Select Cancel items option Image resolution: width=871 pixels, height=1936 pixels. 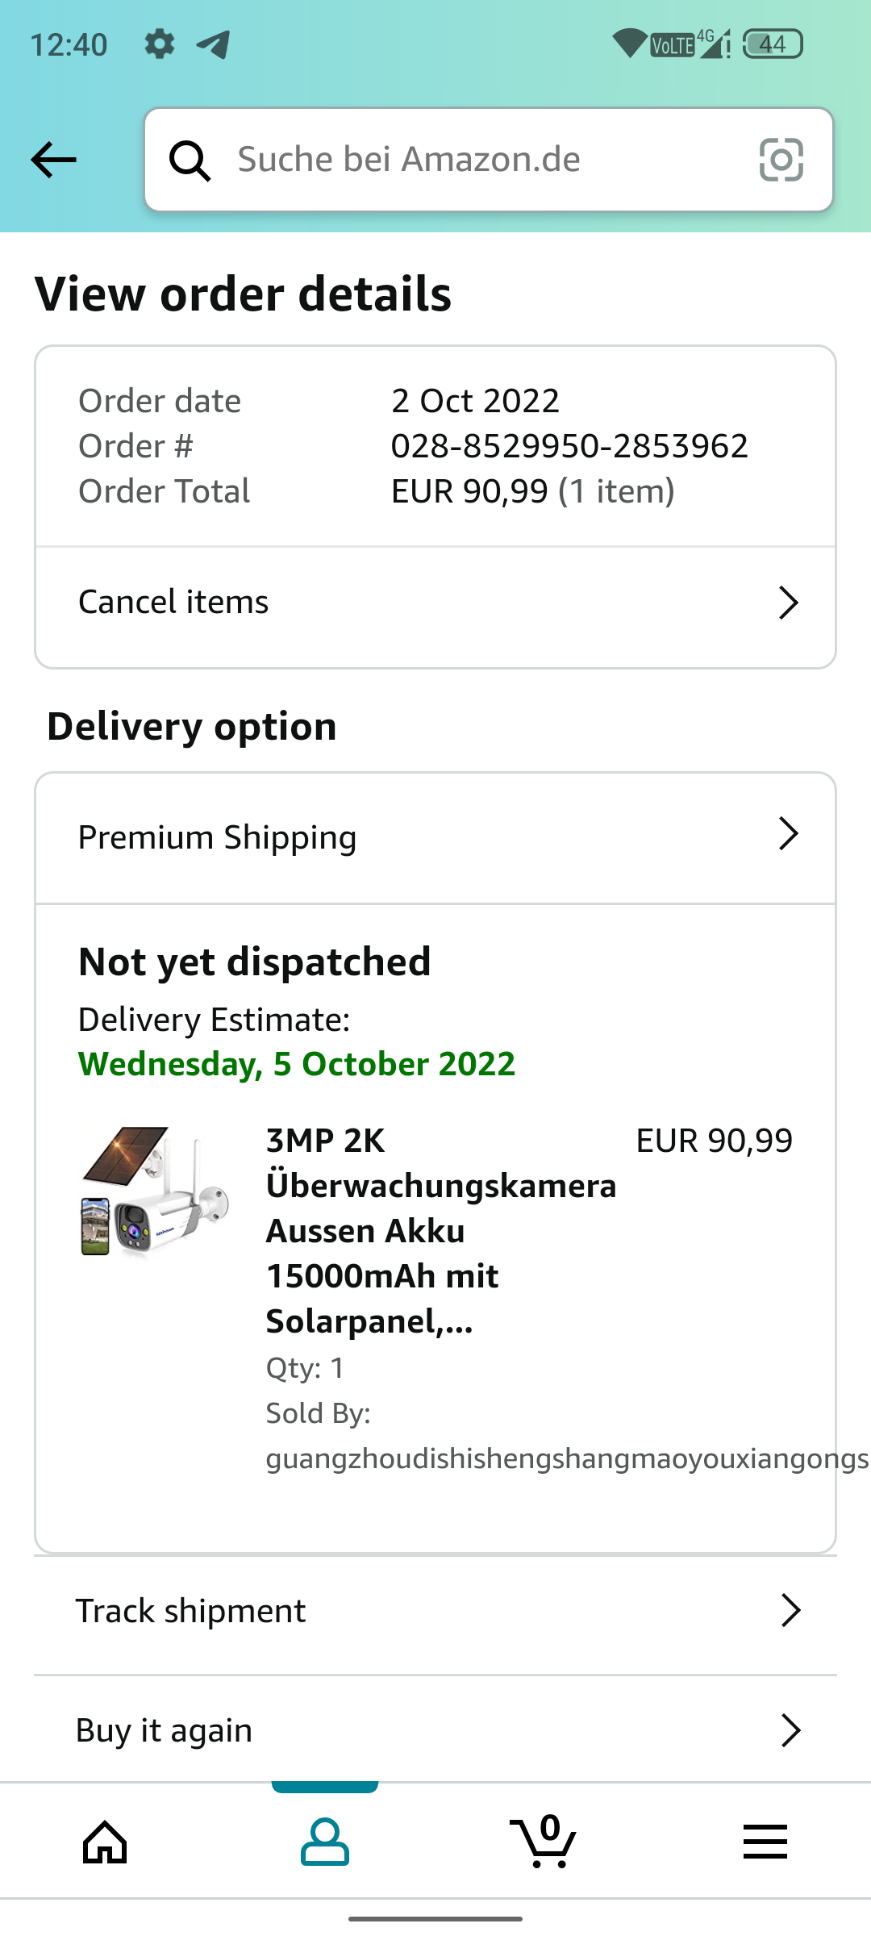pos(173,603)
